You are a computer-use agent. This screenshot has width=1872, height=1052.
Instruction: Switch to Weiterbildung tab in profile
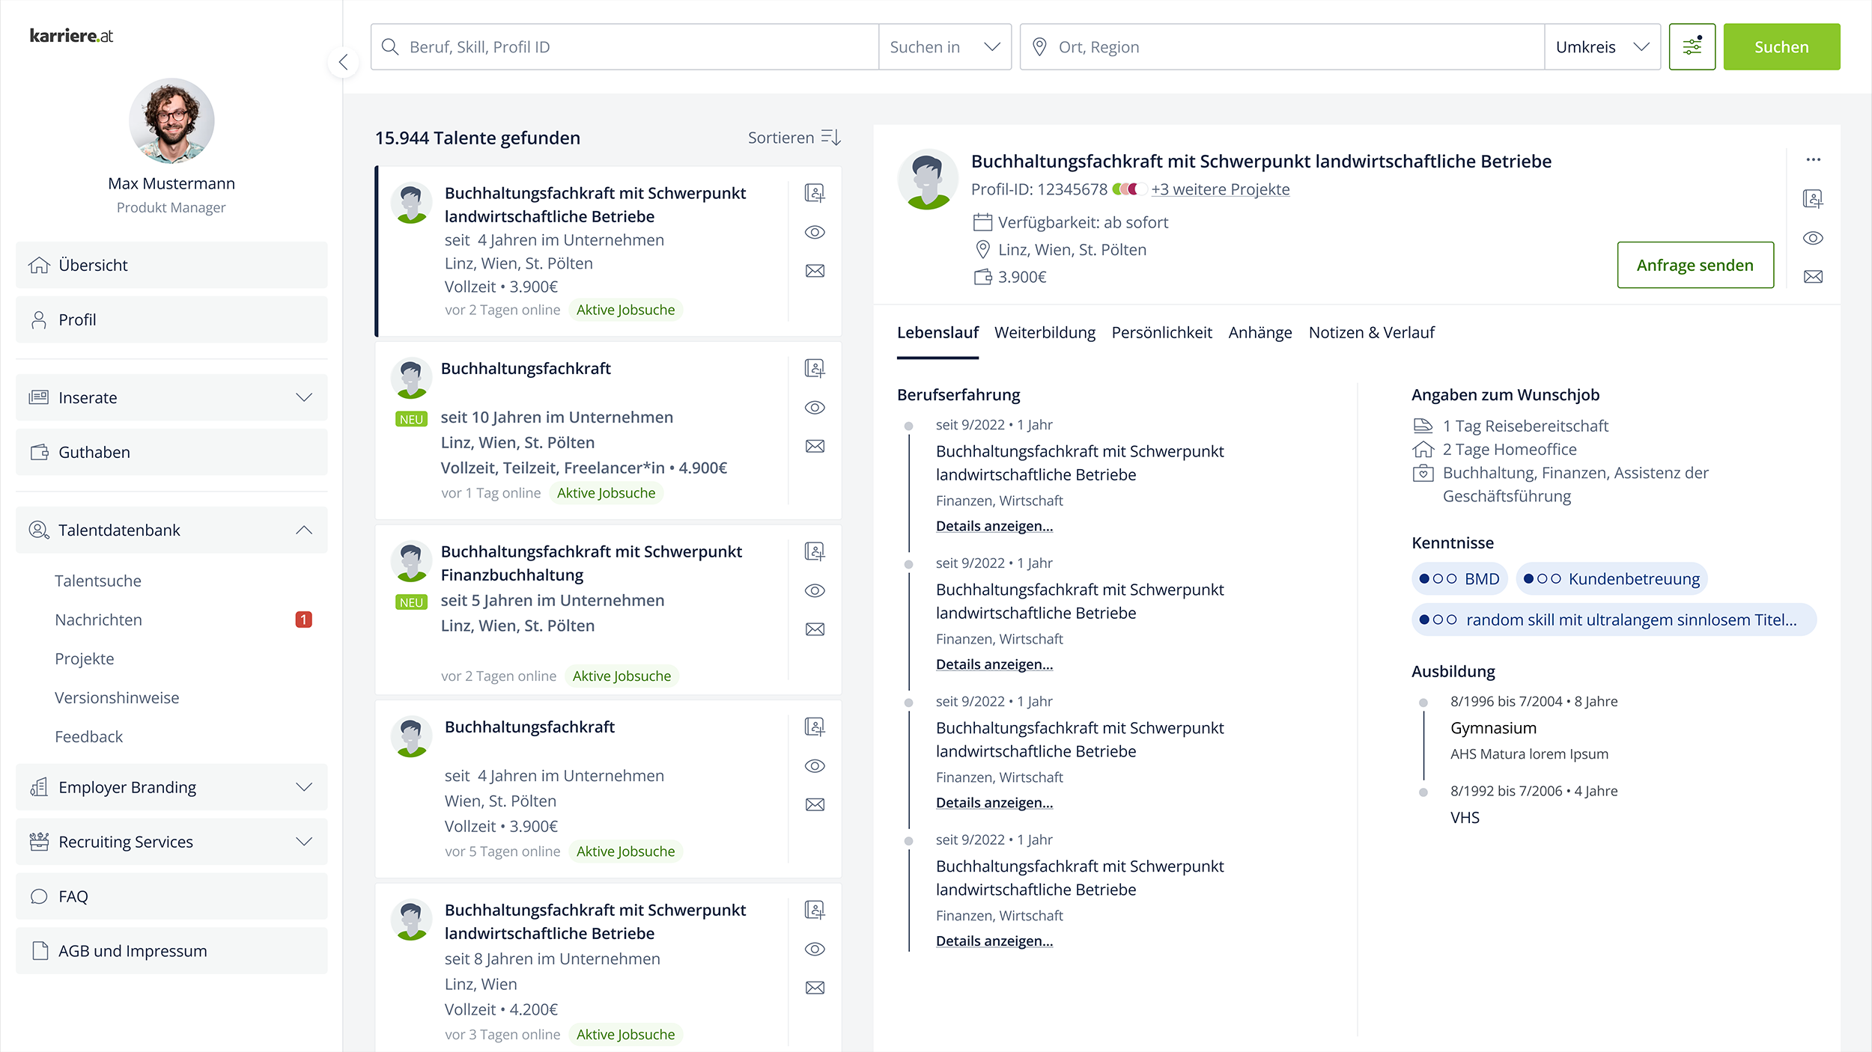(x=1044, y=333)
